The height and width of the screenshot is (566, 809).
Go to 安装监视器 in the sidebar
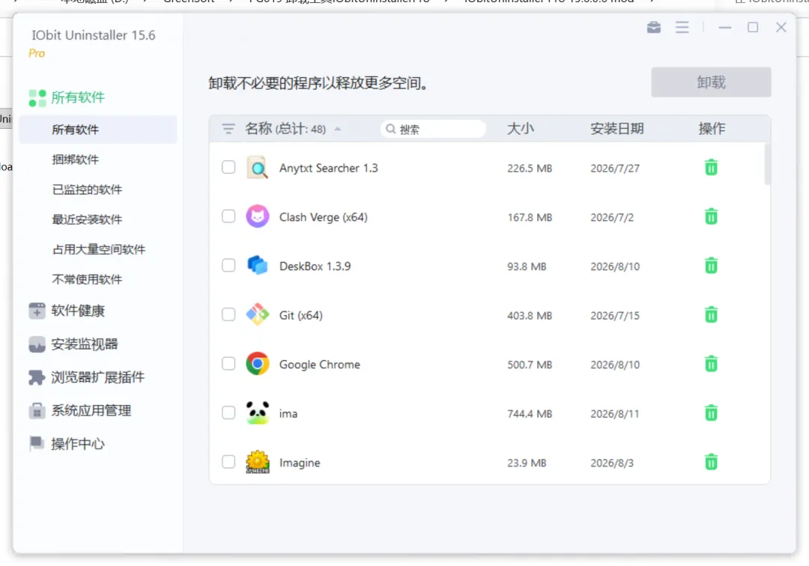click(x=73, y=344)
